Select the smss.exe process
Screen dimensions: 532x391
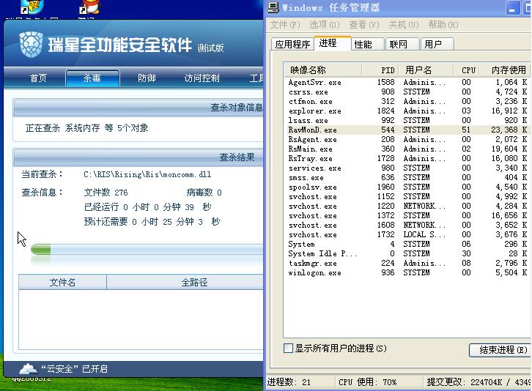(407, 177)
